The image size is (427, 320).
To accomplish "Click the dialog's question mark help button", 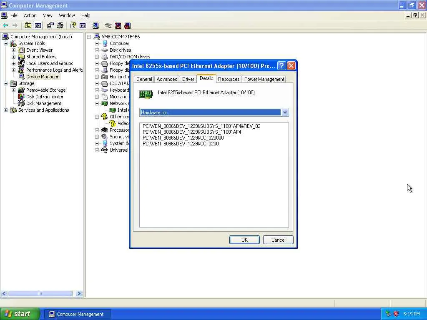I will [x=281, y=65].
